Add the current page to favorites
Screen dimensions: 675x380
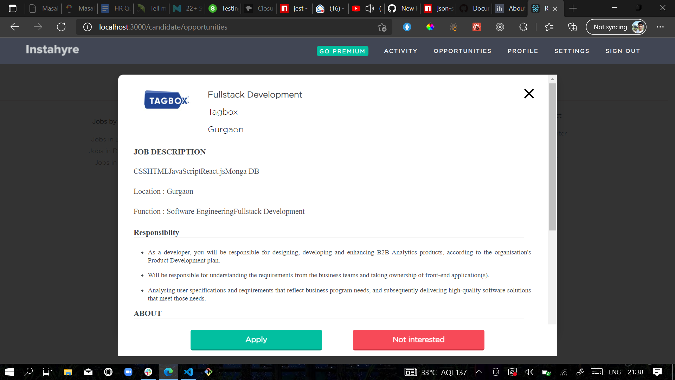382,27
